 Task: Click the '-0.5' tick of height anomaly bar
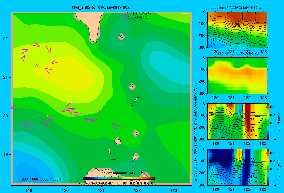point(83,183)
